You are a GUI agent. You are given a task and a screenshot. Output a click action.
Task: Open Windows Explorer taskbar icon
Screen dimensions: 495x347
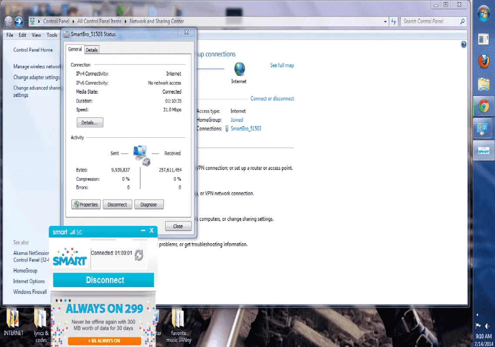(484, 84)
